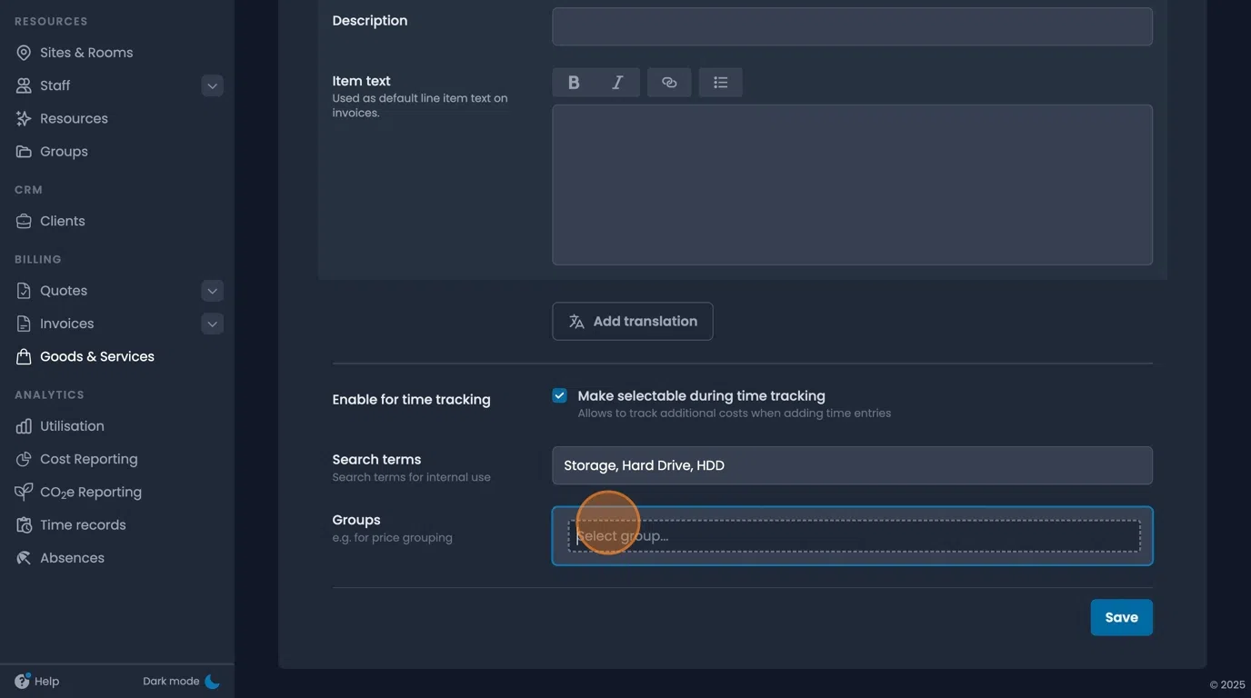Screen dimensions: 1251x698
Task: Expand the Invoices submenu
Action: click(212, 323)
